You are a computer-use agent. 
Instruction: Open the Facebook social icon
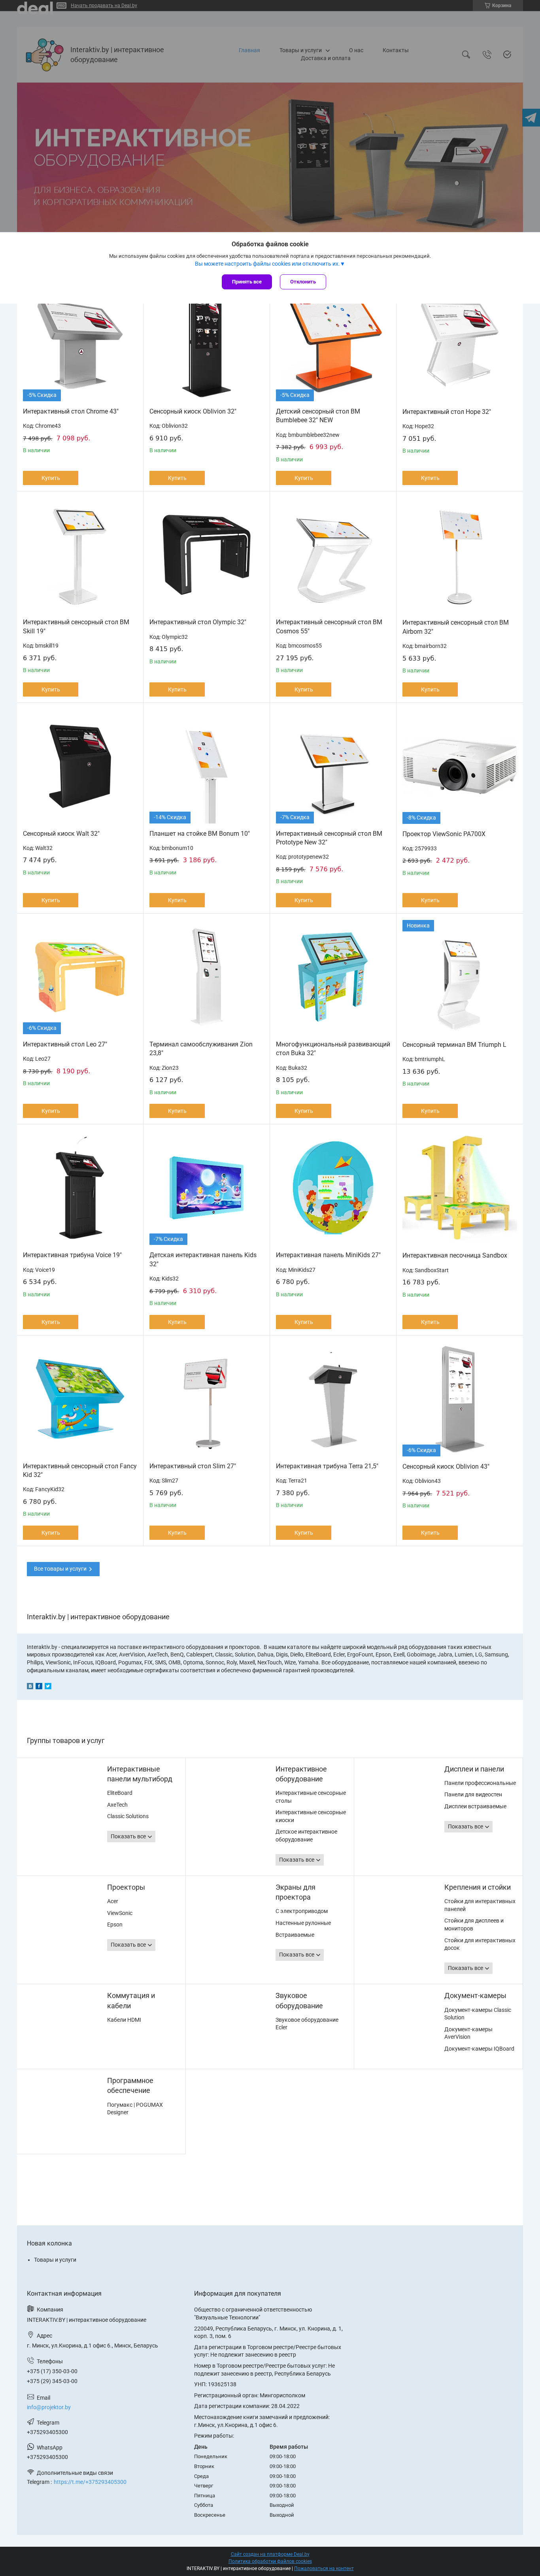point(39,1686)
